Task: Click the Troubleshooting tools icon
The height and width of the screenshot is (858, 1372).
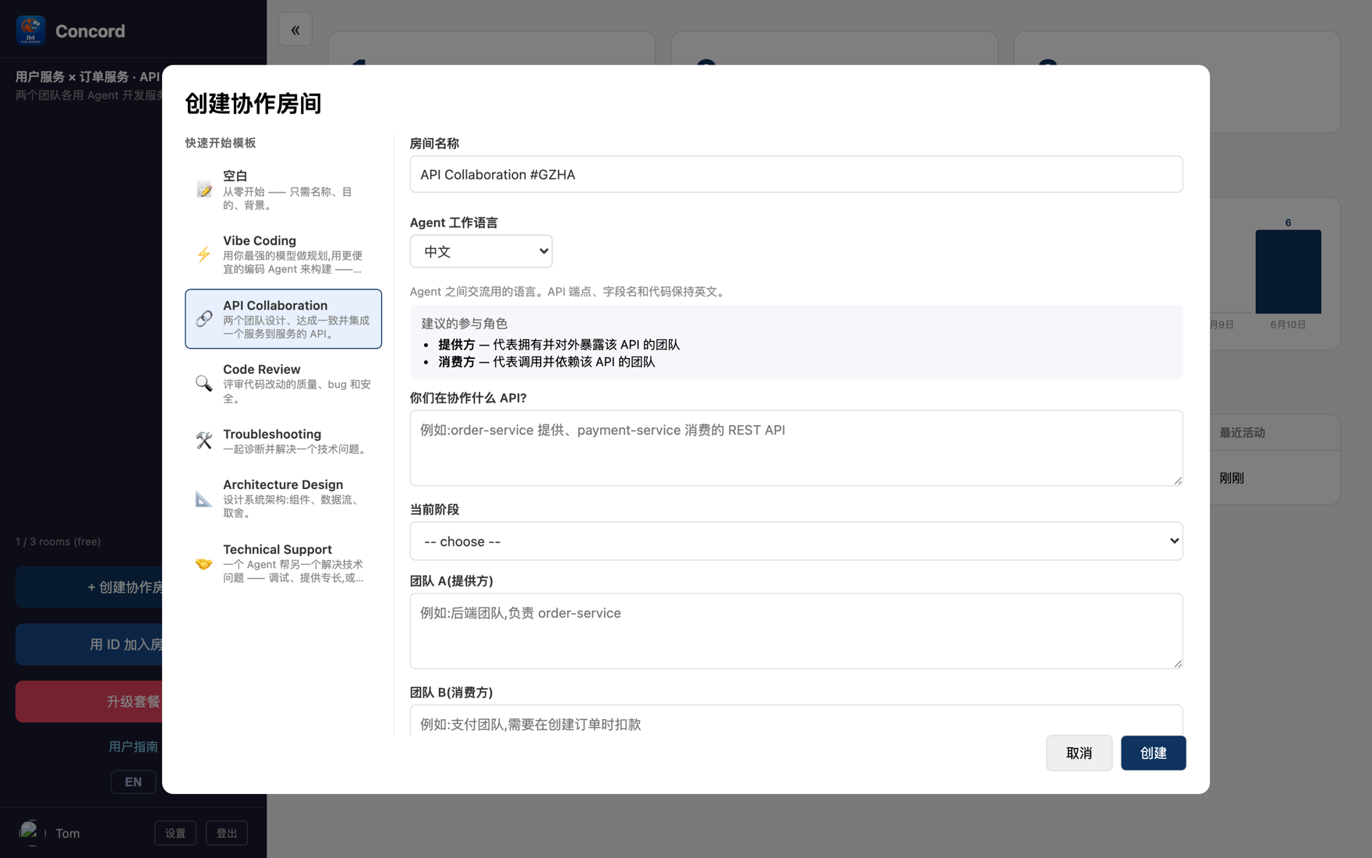Action: 203,441
